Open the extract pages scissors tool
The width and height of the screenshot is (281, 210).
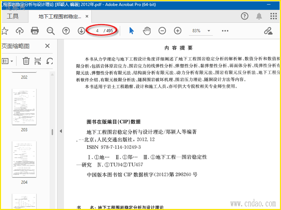pyautogui.click(x=38, y=61)
